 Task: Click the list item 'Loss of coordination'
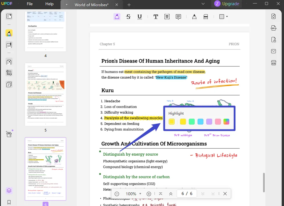120,107
